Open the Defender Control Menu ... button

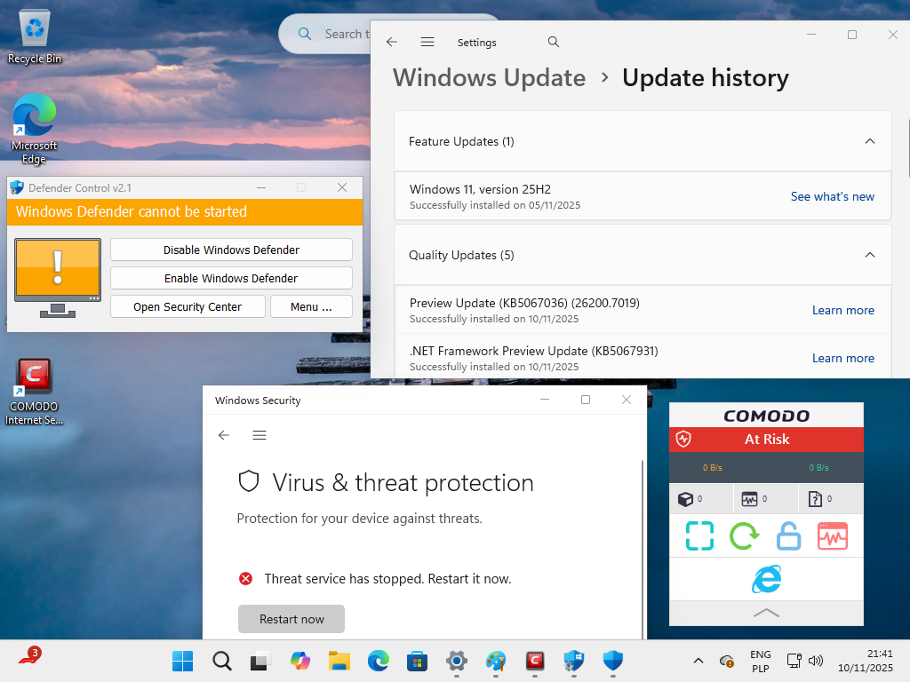(x=312, y=306)
